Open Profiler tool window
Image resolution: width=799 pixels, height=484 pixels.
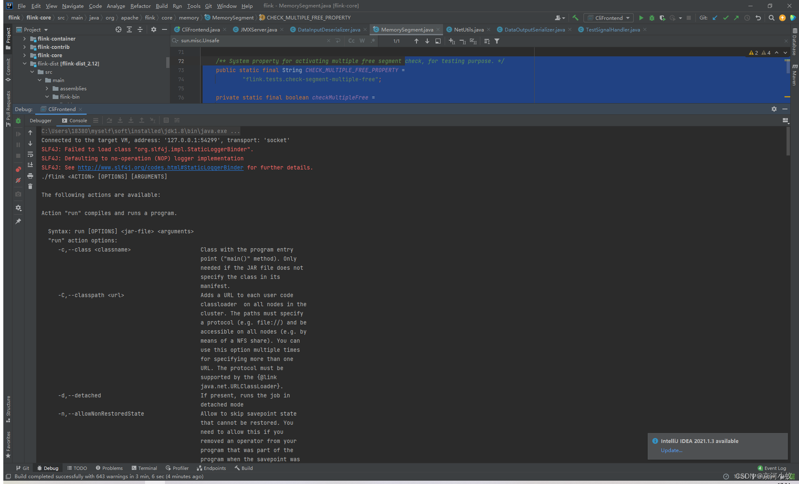pyautogui.click(x=177, y=468)
